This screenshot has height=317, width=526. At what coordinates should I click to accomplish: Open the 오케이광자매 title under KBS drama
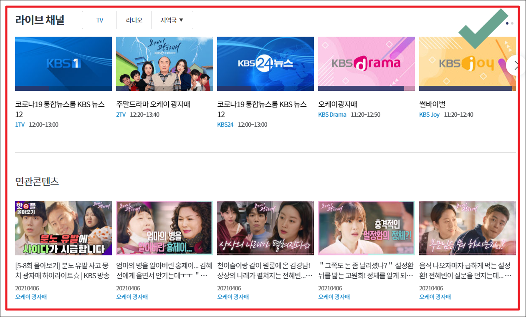point(338,104)
